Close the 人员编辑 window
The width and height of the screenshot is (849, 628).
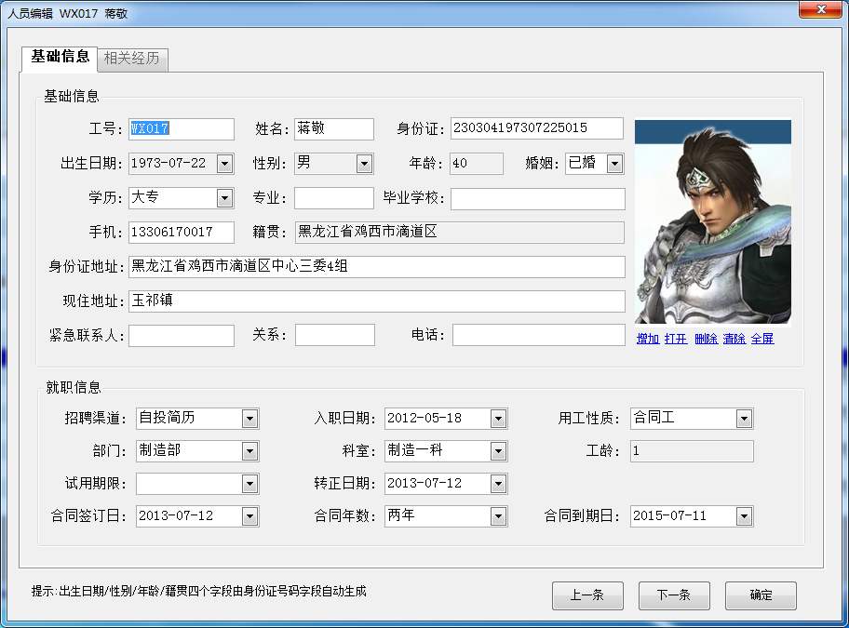point(821,9)
